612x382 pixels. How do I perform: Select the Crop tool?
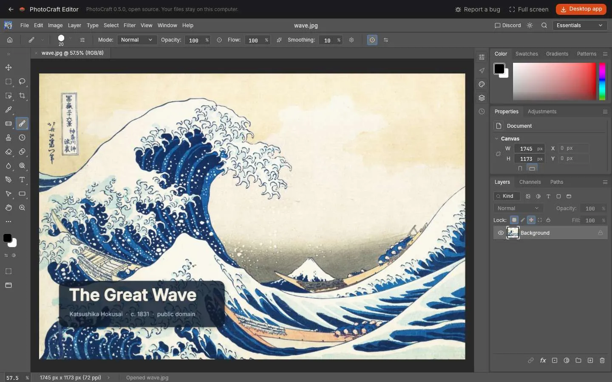[22, 95]
